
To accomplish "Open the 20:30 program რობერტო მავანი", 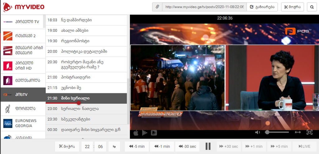I will point(86,65).
